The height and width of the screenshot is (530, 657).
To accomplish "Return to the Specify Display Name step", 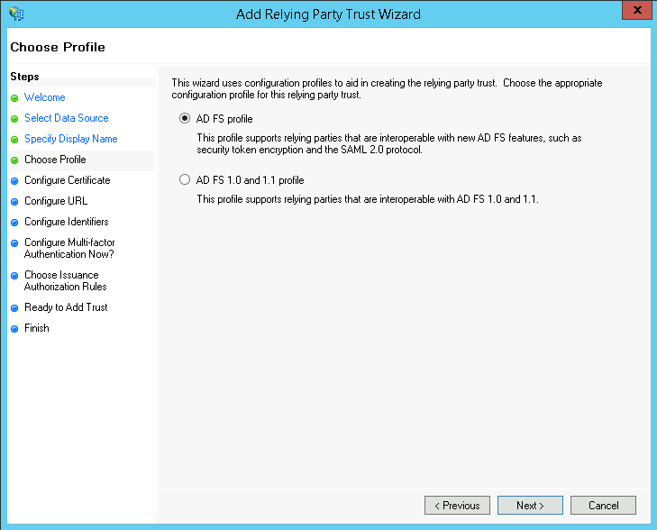I will click(71, 139).
